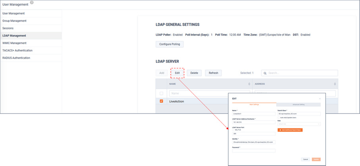Viewport: 360px width, 166px height.
Task: Click the LDAP server Search field
Action: click(300, 73)
